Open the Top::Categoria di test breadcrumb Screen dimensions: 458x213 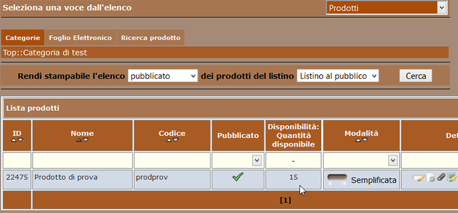point(45,53)
